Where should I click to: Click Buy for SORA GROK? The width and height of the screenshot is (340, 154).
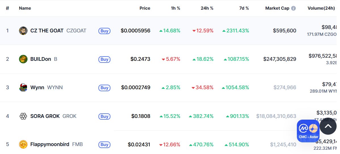click(x=104, y=116)
